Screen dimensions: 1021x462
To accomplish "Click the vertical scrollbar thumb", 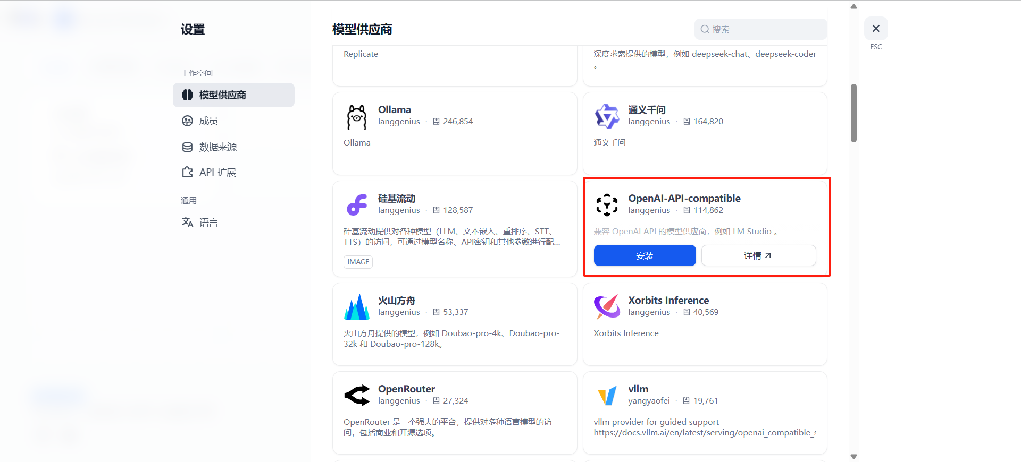I will tap(853, 113).
